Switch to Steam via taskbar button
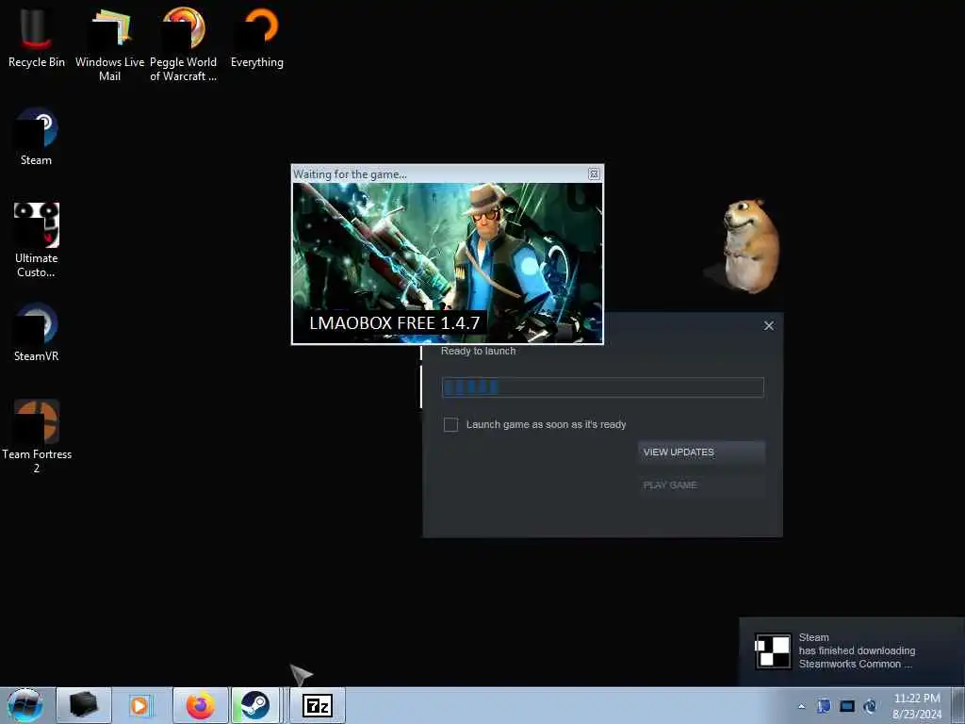The height and width of the screenshot is (724, 965). [x=254, y=705]
